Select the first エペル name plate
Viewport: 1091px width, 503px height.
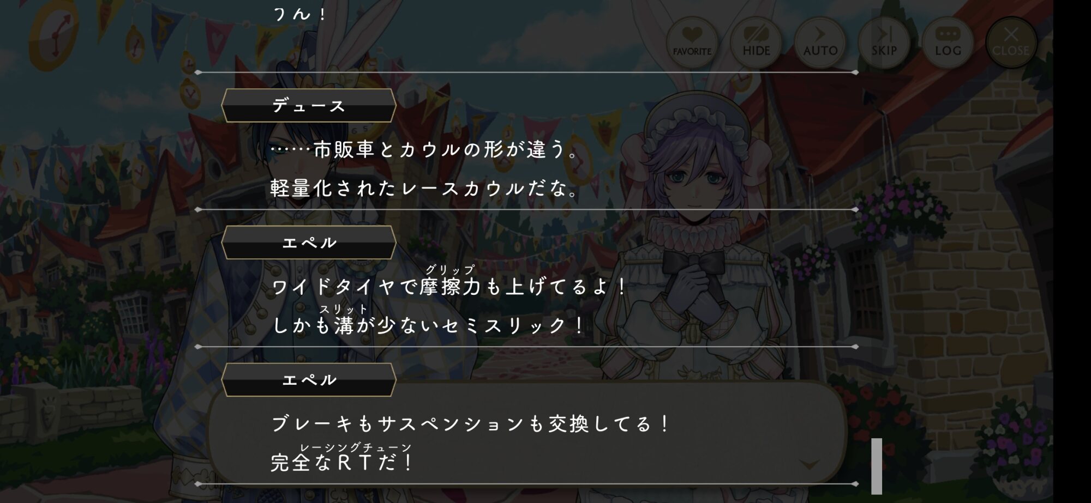tap(309, 243)
